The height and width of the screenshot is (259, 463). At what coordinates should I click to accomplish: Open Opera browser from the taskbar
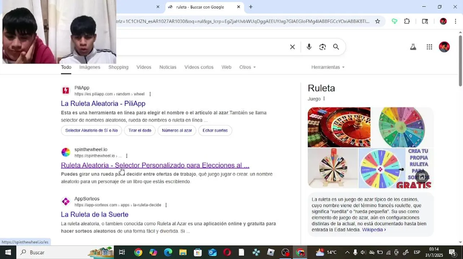(x=227, y=252)
